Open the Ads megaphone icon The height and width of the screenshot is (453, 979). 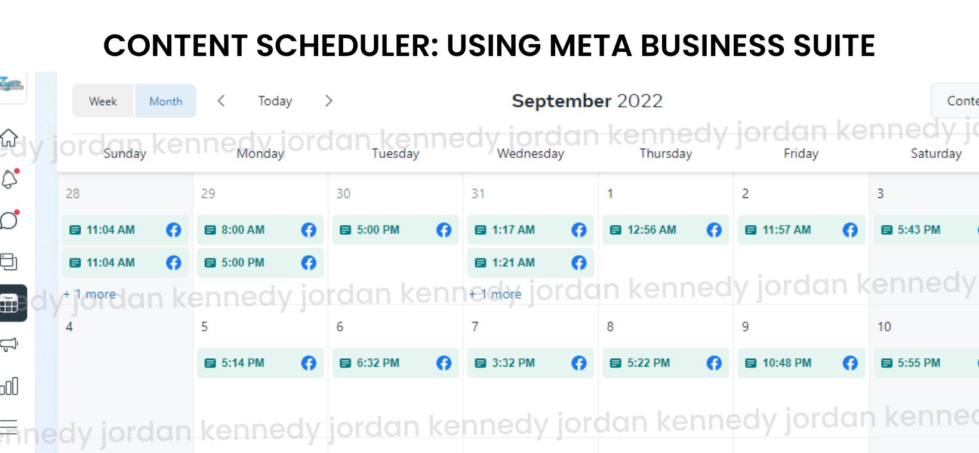coord(9,345)
